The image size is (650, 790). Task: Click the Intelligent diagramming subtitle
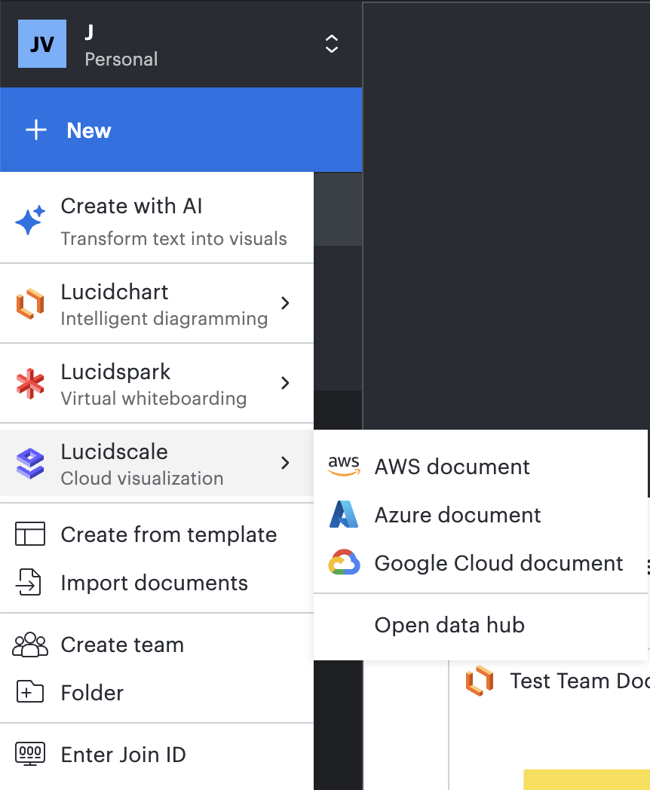pyautogui.click(x=164, y=318)
